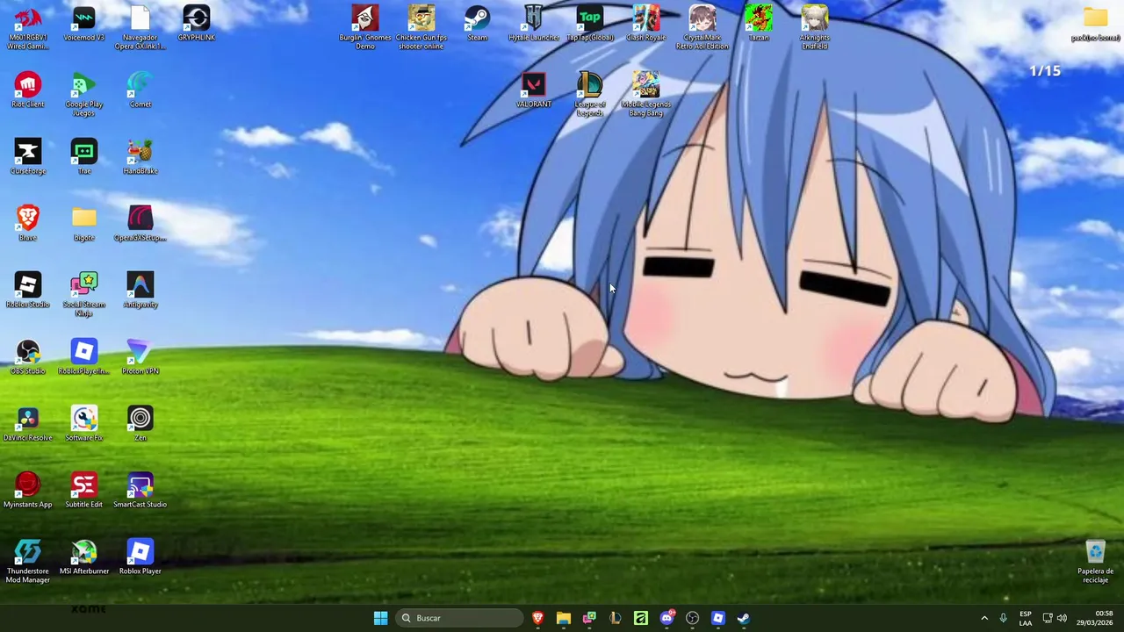
Task: Show hidden system tray icons
Action: [x=983, y=618]
